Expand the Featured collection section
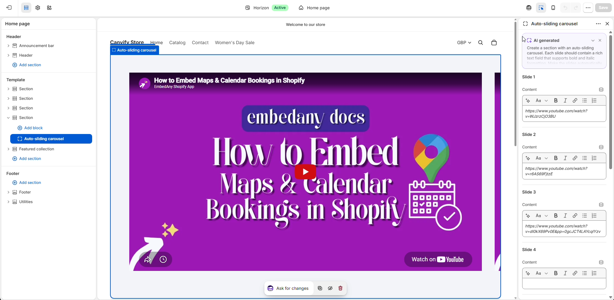 8,149
